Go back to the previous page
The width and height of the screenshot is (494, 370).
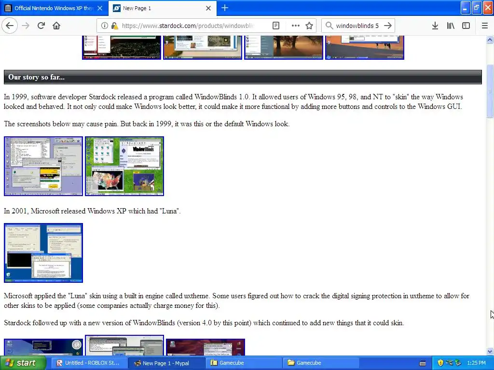coord(10,26)
